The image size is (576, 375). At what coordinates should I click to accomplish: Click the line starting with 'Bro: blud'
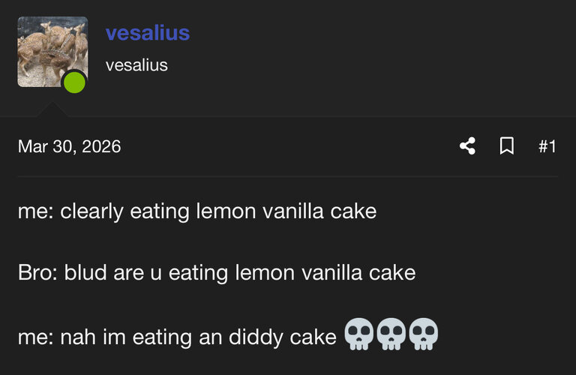217,273
